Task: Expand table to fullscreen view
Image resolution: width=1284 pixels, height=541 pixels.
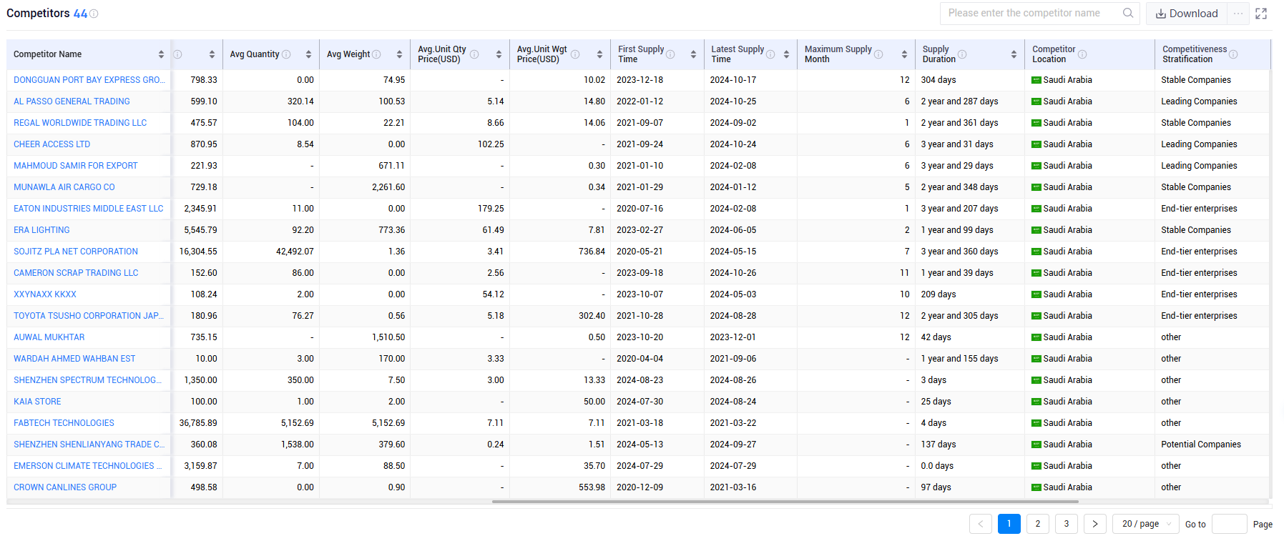Action: pos(1261,14)
